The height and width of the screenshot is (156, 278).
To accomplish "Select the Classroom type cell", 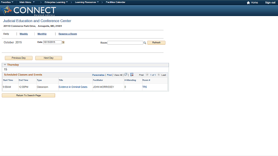I will (x=43, y=87).
